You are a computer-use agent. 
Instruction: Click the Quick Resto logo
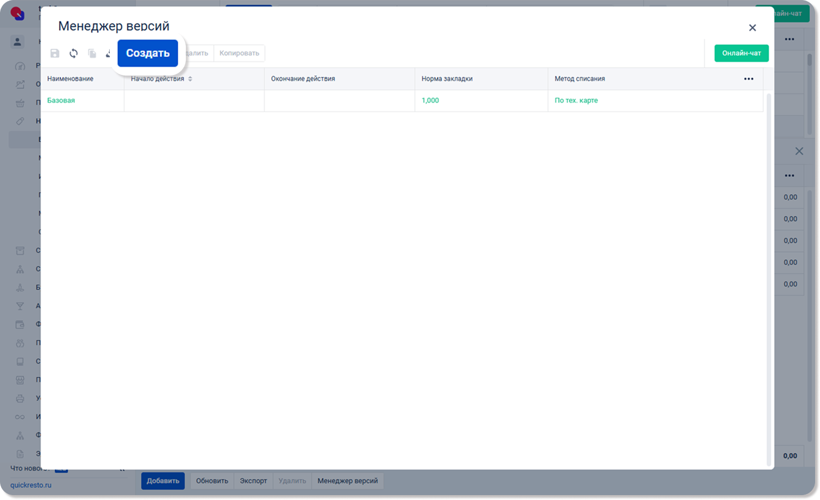[17, 14]
